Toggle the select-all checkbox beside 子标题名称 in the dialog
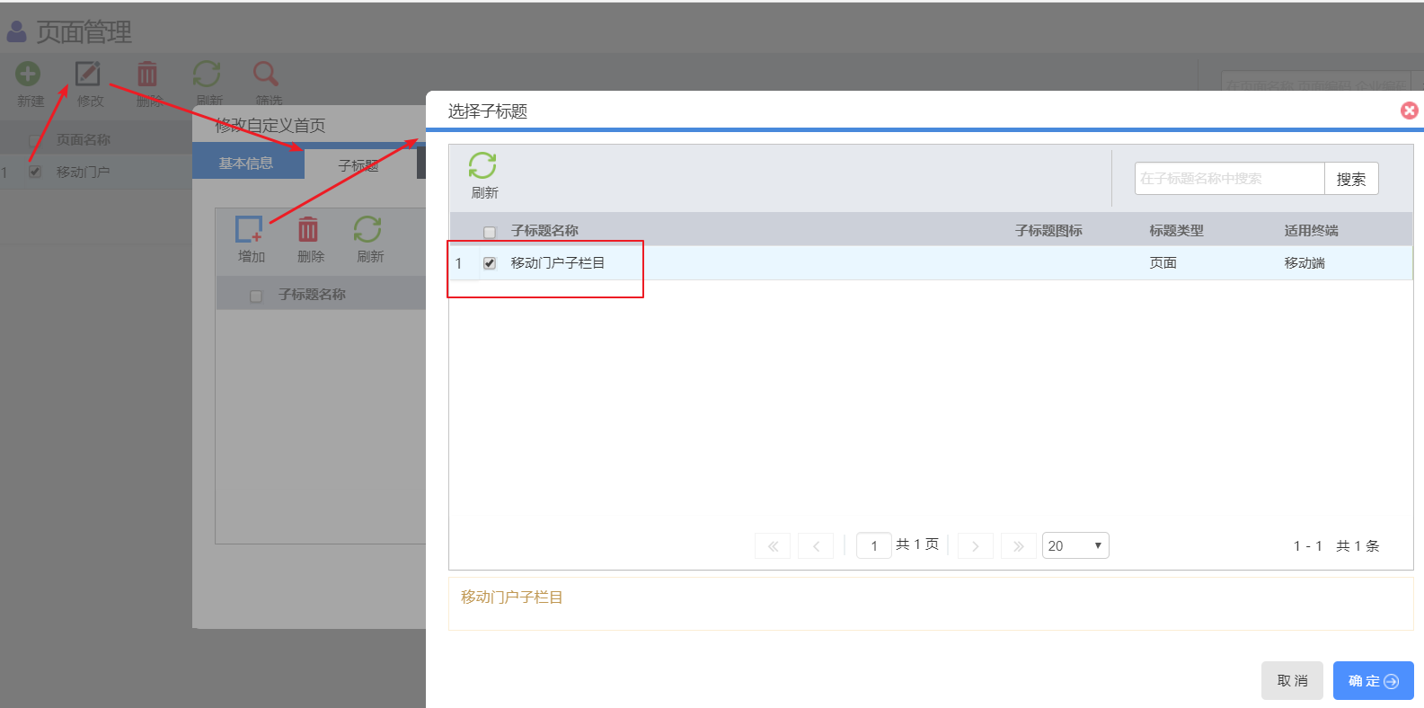Viewport: 1424px width, 708px height. pyautogui.click(x=490, y=232)
